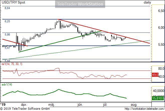Click the 6,64 resistance level label
Screen dimensions: 165x111
[7, 8]
